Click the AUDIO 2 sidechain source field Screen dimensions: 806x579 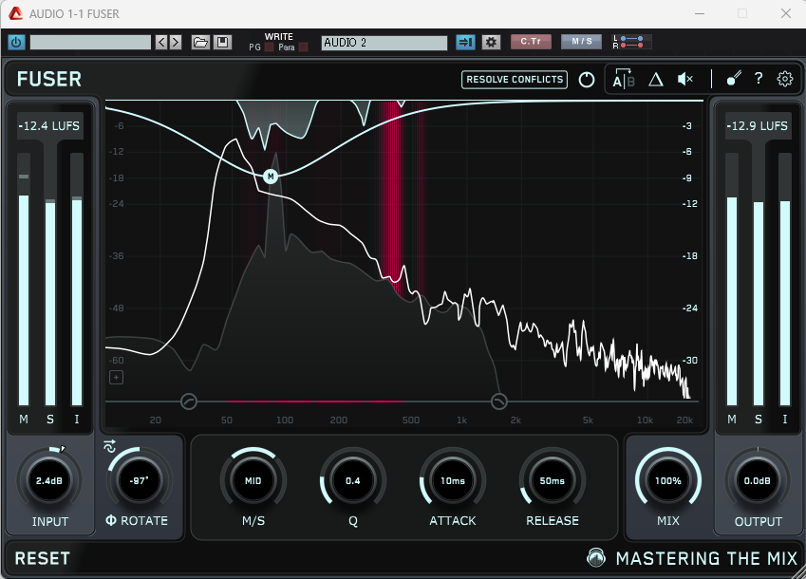click(384, 43)
